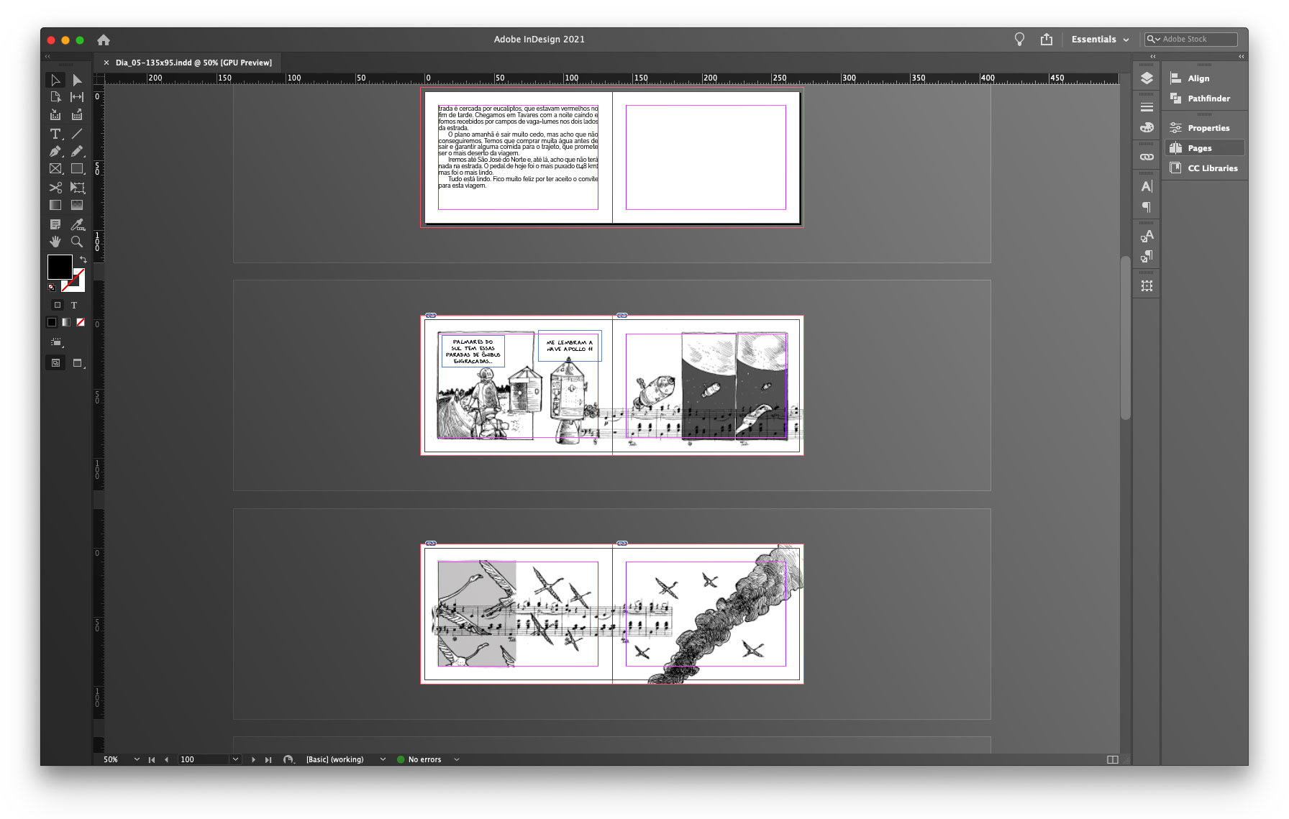Expand the No errors preflight menu

[456, 759]
